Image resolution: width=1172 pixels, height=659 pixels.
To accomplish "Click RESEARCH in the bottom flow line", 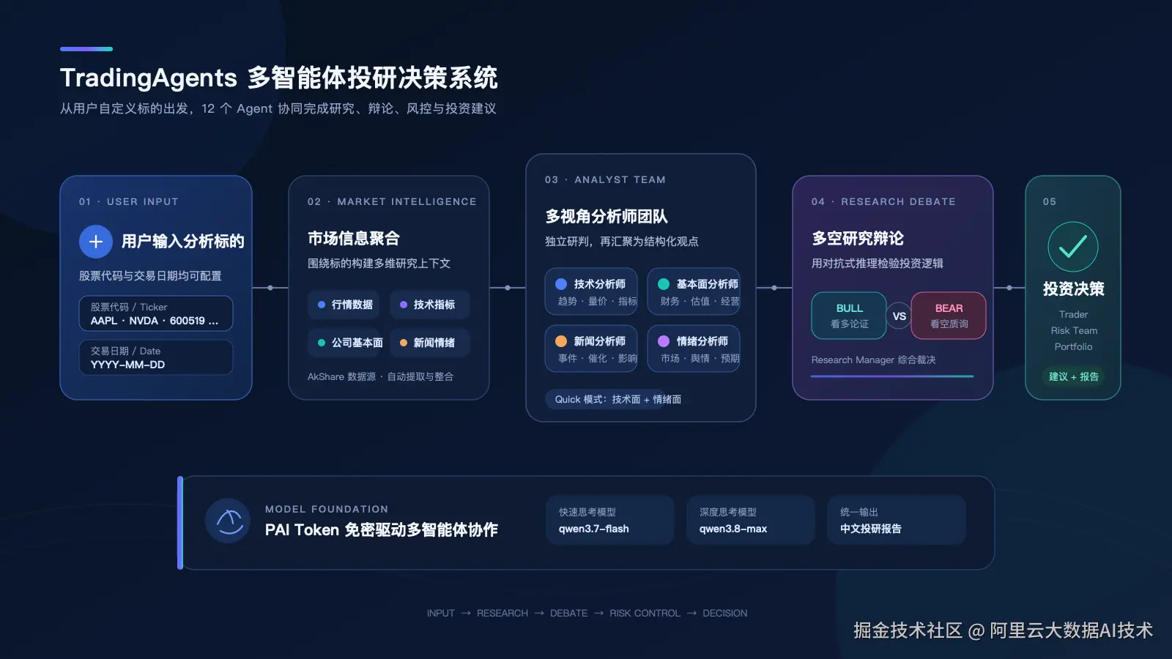I will coord(502,613).
